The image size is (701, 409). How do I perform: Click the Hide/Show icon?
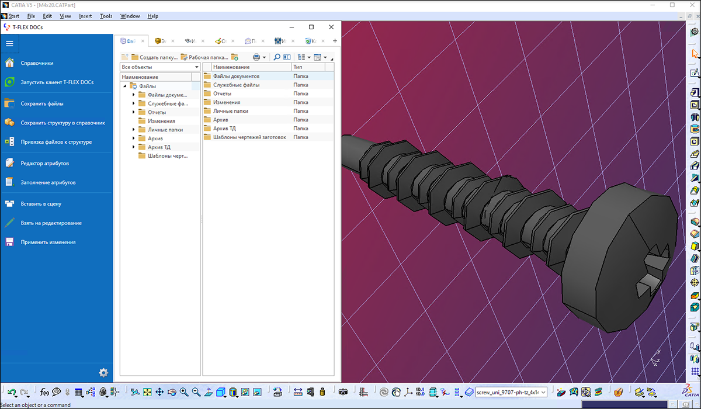coord(245,392)
